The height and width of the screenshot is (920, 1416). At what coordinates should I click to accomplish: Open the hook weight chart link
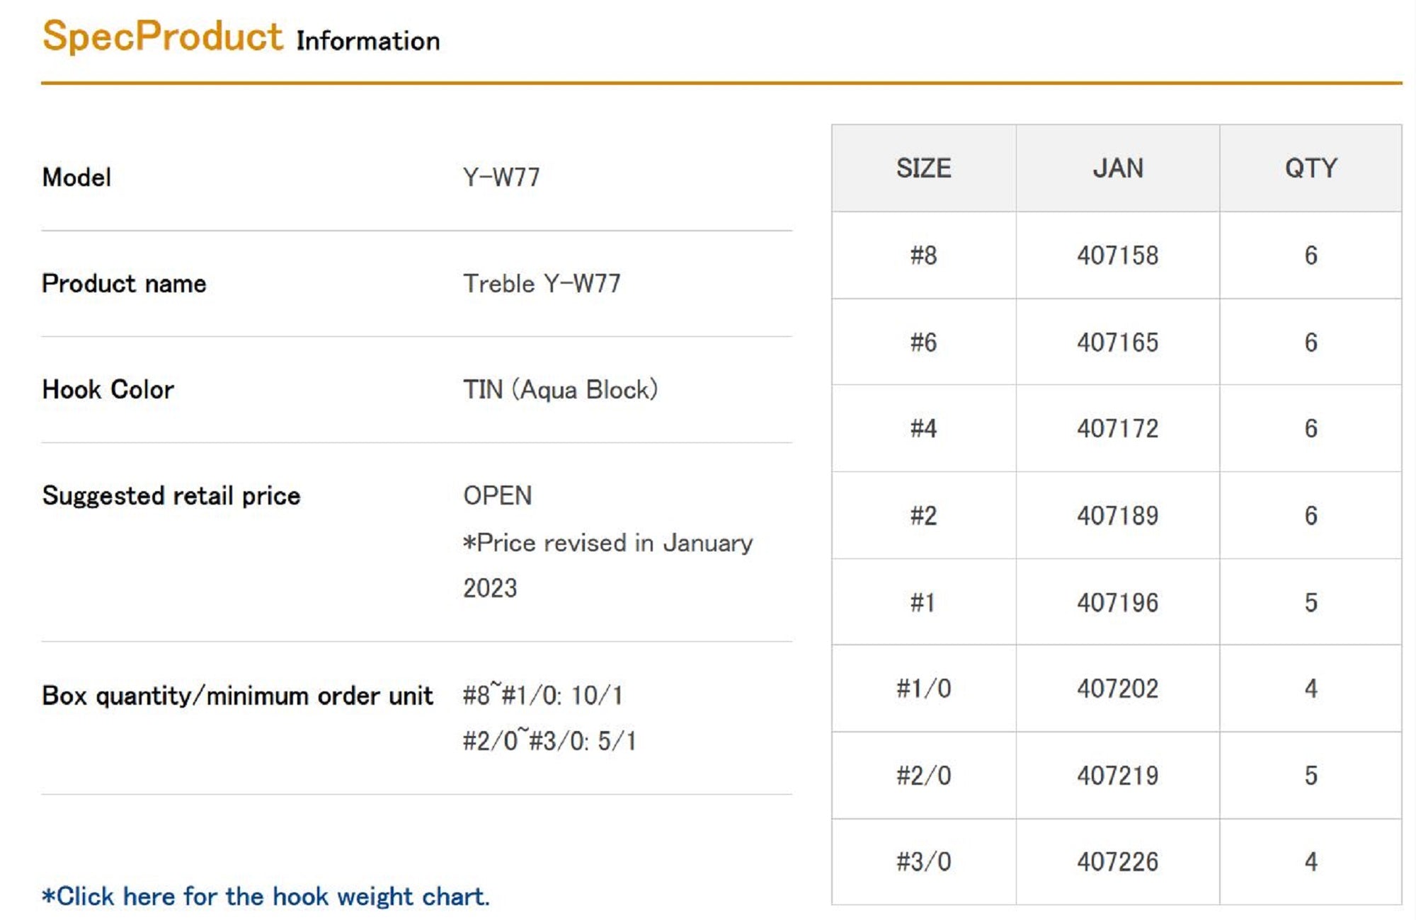click(x=266, y=896)
